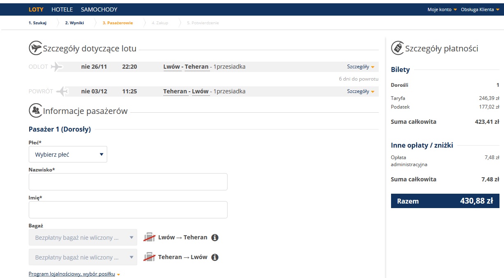Click the departing plane icon beside ODLOT
504x278 pixels.
click(57, 67)
